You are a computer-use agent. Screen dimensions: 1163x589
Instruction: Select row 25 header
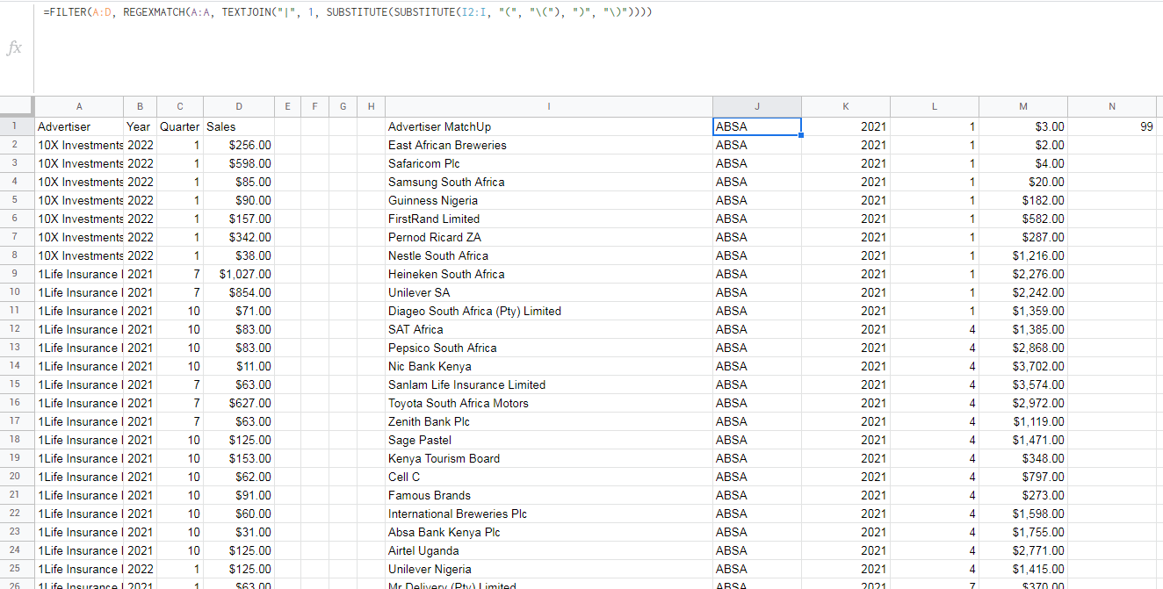(x=17, y=569)
